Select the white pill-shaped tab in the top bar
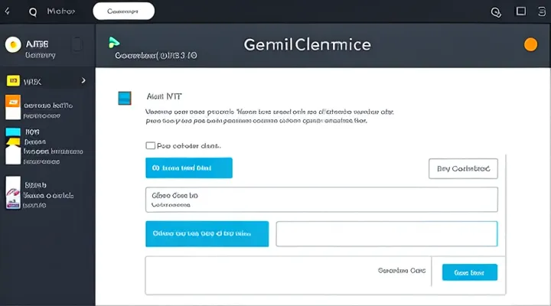Viewport: 551px width, 306px height. [122, 11]
